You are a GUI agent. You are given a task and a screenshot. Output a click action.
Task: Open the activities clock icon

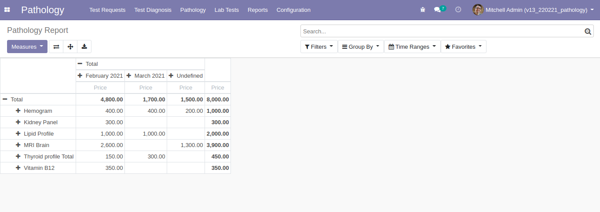click(x=458, y=10)
